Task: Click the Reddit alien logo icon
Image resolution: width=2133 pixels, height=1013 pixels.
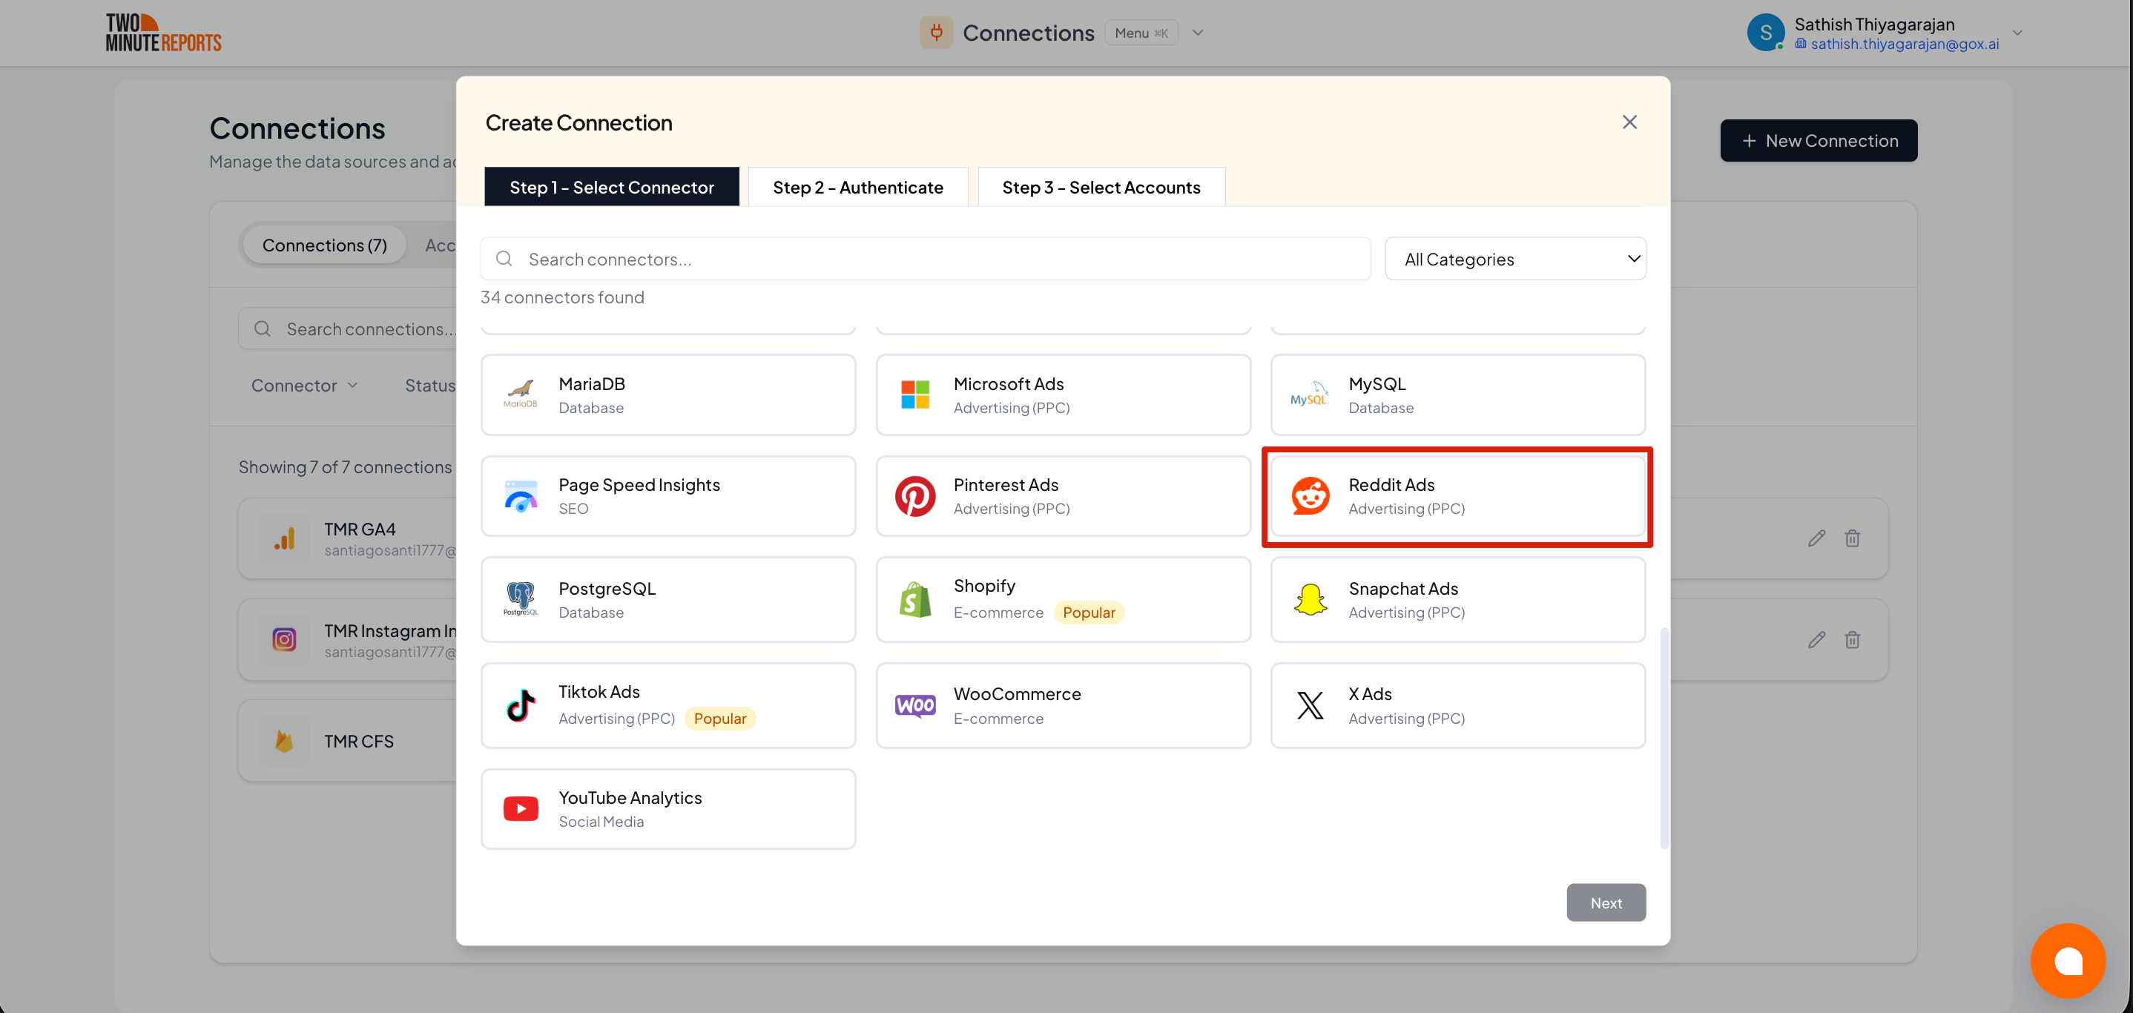Action: 1310,495
